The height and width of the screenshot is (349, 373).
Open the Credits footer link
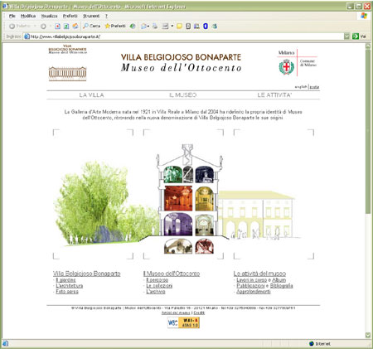point(199,313)
